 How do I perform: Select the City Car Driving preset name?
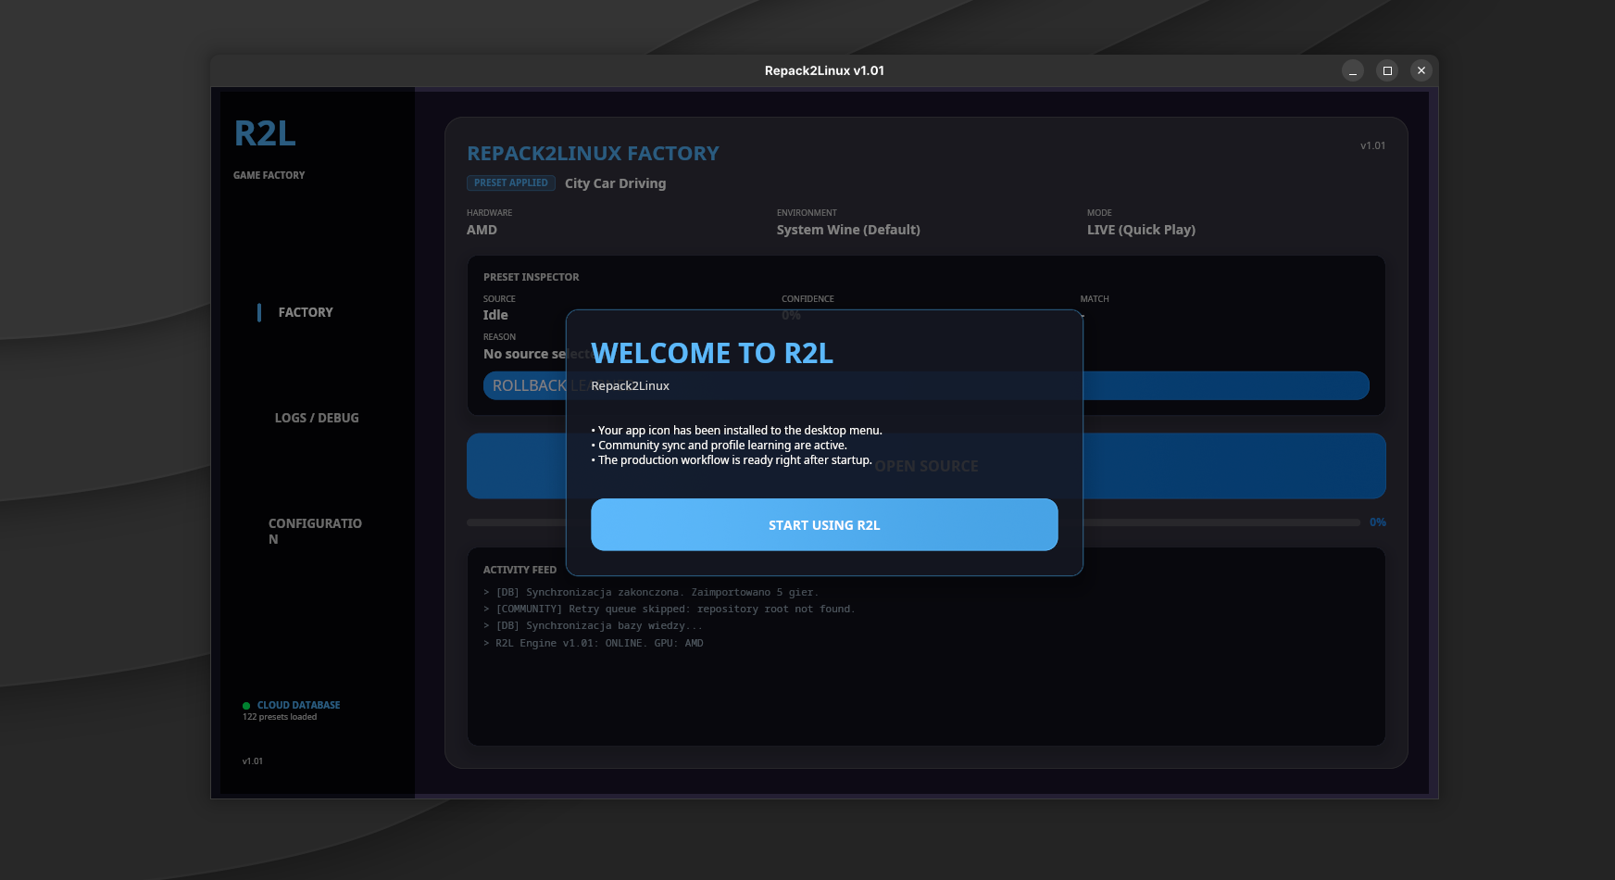pyautogui.click(x=616, y=183)
